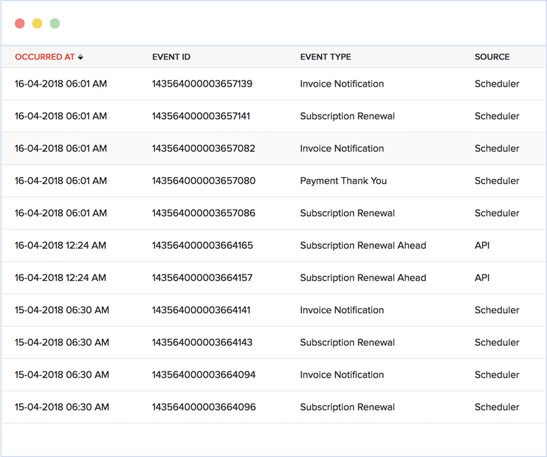
Task: Click the Event ID column header
Action: point(171,57)
